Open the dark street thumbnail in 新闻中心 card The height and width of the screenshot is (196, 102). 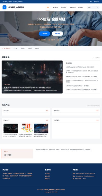click(x=10, y=128)
